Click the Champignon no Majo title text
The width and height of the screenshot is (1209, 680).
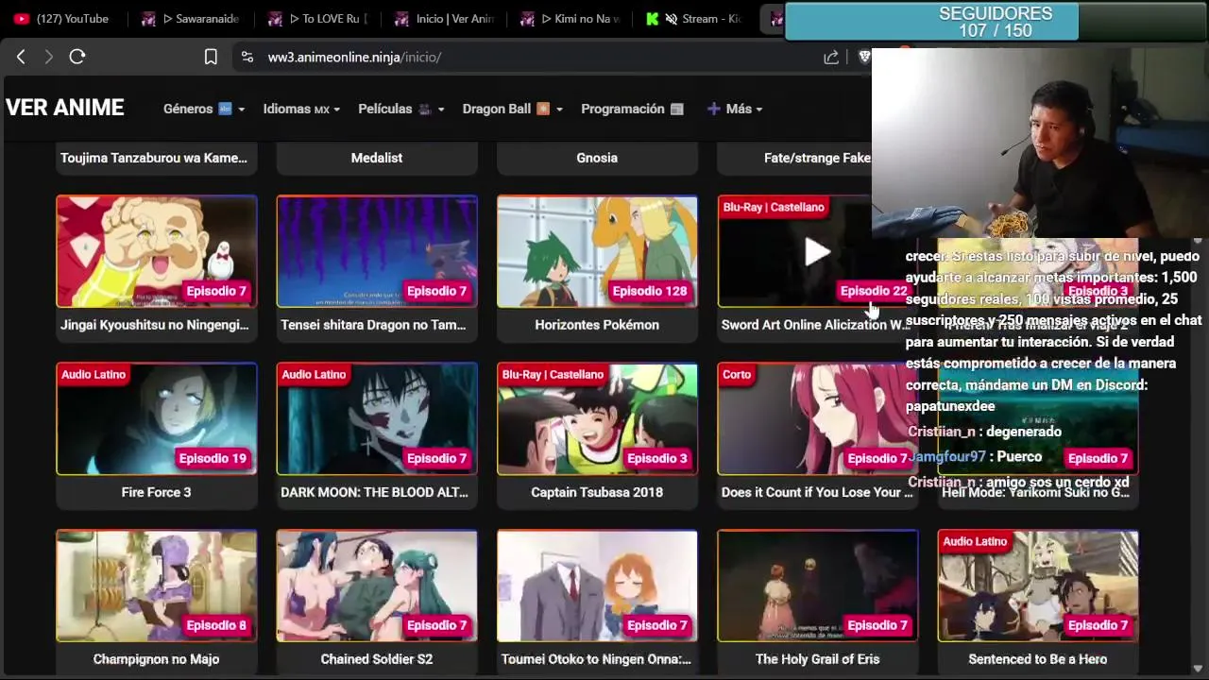click(157, 659)
